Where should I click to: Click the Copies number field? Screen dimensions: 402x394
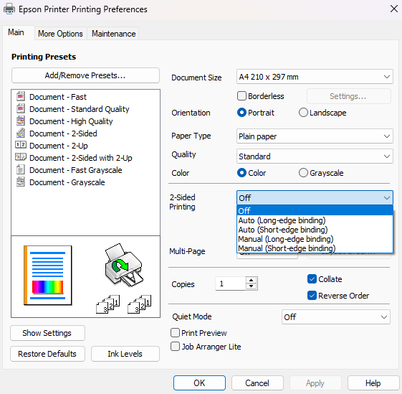[230, 283]
